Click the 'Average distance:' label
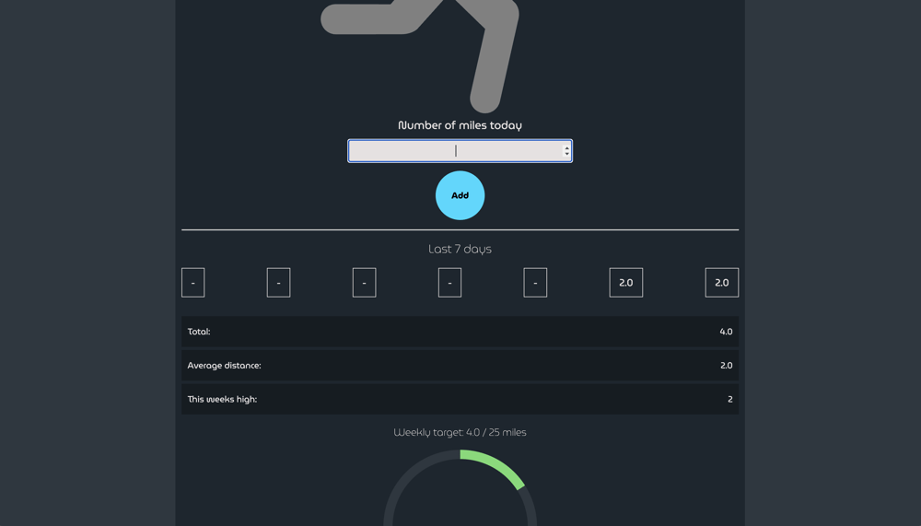 pyautogui.click(x=225, y=366)
